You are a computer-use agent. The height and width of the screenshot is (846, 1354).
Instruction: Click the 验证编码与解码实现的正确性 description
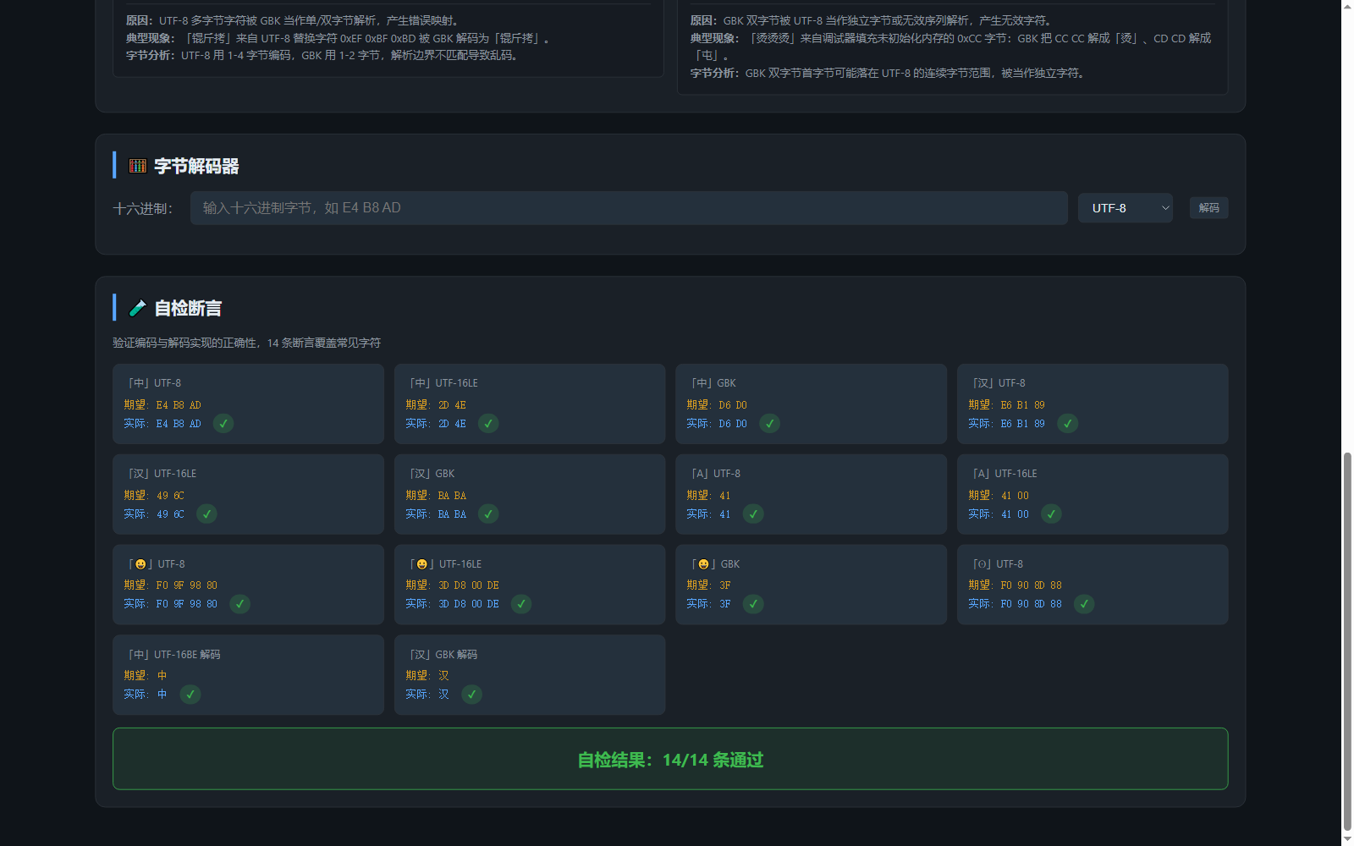pos(247,343)
